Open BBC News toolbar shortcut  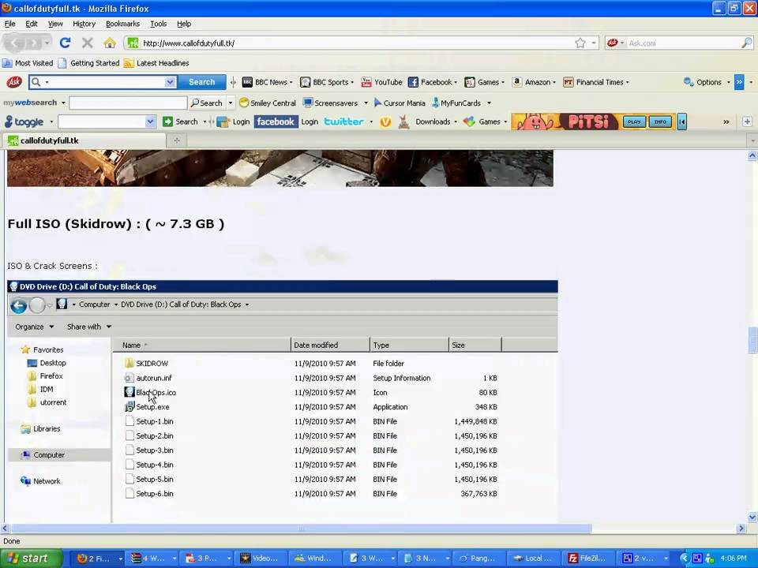268,82
